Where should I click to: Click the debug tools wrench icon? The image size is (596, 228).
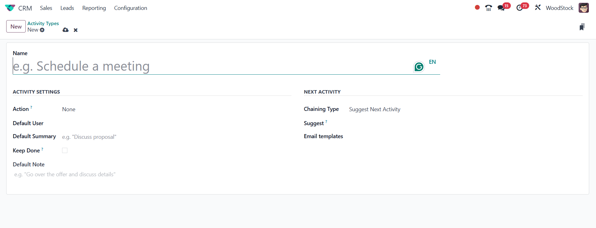538,7
